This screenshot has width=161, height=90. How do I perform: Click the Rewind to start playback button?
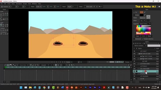pos(52,62)
